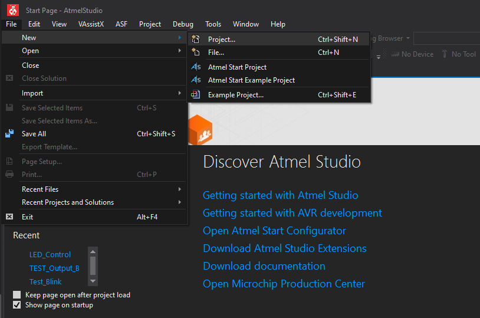The image size is (480, 318).
Task: Open the Debug menu
Action: [183, 24]
